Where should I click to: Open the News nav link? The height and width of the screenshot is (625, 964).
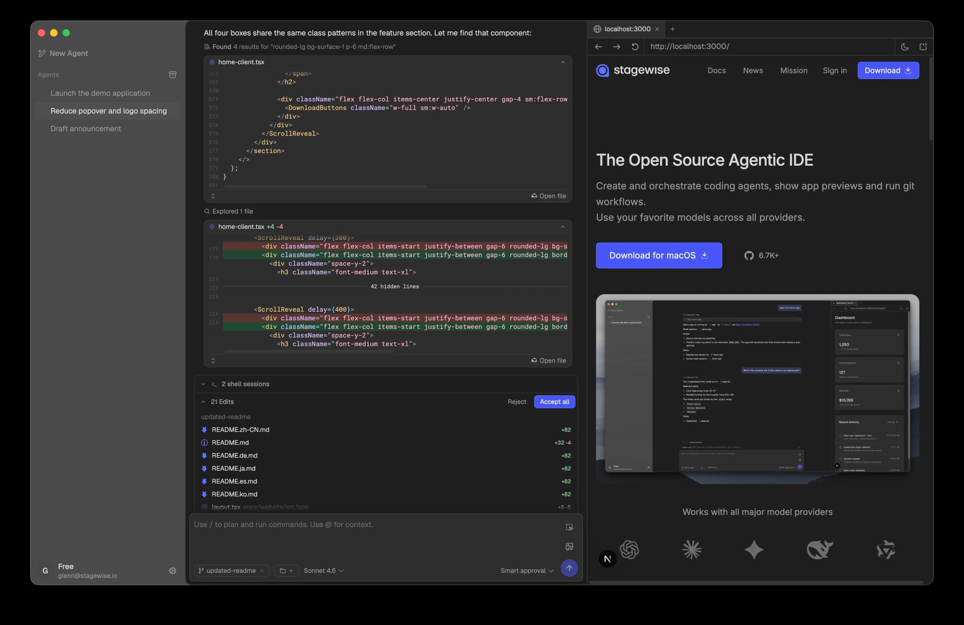pos(753,70)
